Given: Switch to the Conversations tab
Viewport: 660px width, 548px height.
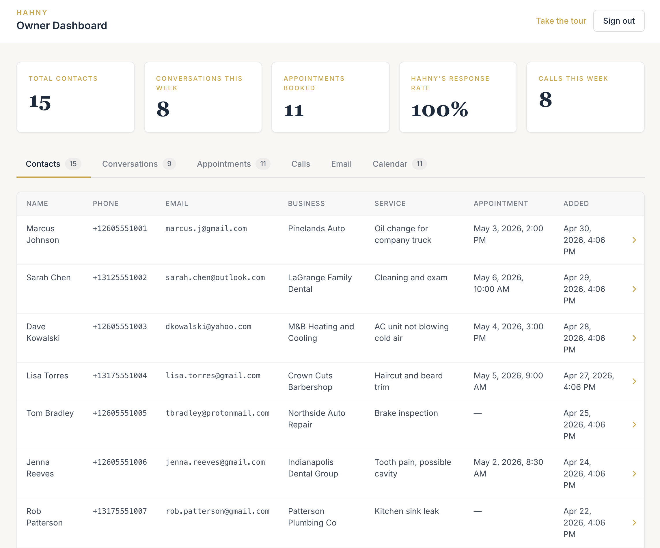Looking at the screenshot, I should pos(139,164).
